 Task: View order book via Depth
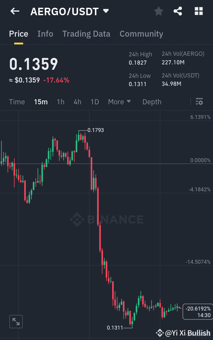point(152,102)
